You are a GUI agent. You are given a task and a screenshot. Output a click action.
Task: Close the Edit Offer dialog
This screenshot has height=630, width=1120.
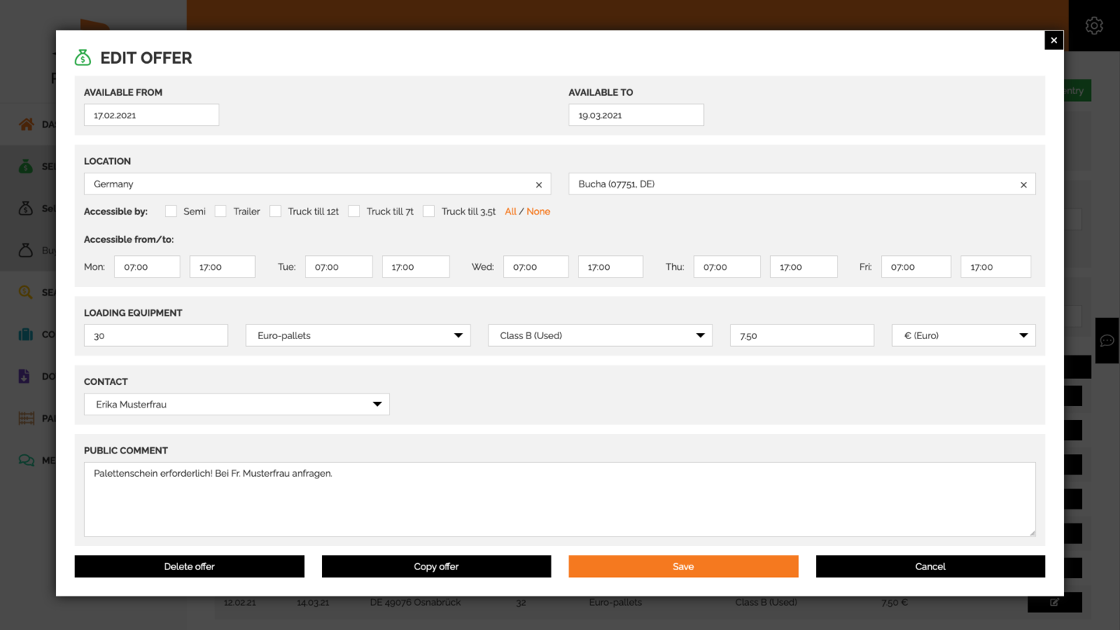tap(1053, 40)
